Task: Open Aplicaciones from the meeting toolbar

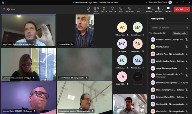Action: pyautogui.click(x=130, y=9)
